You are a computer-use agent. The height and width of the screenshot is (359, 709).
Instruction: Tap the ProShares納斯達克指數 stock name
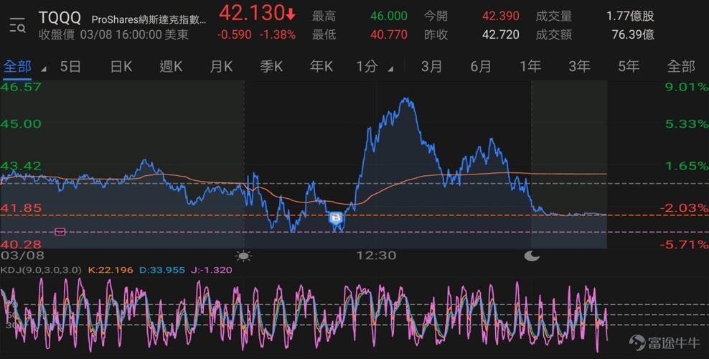pos(149,20)
